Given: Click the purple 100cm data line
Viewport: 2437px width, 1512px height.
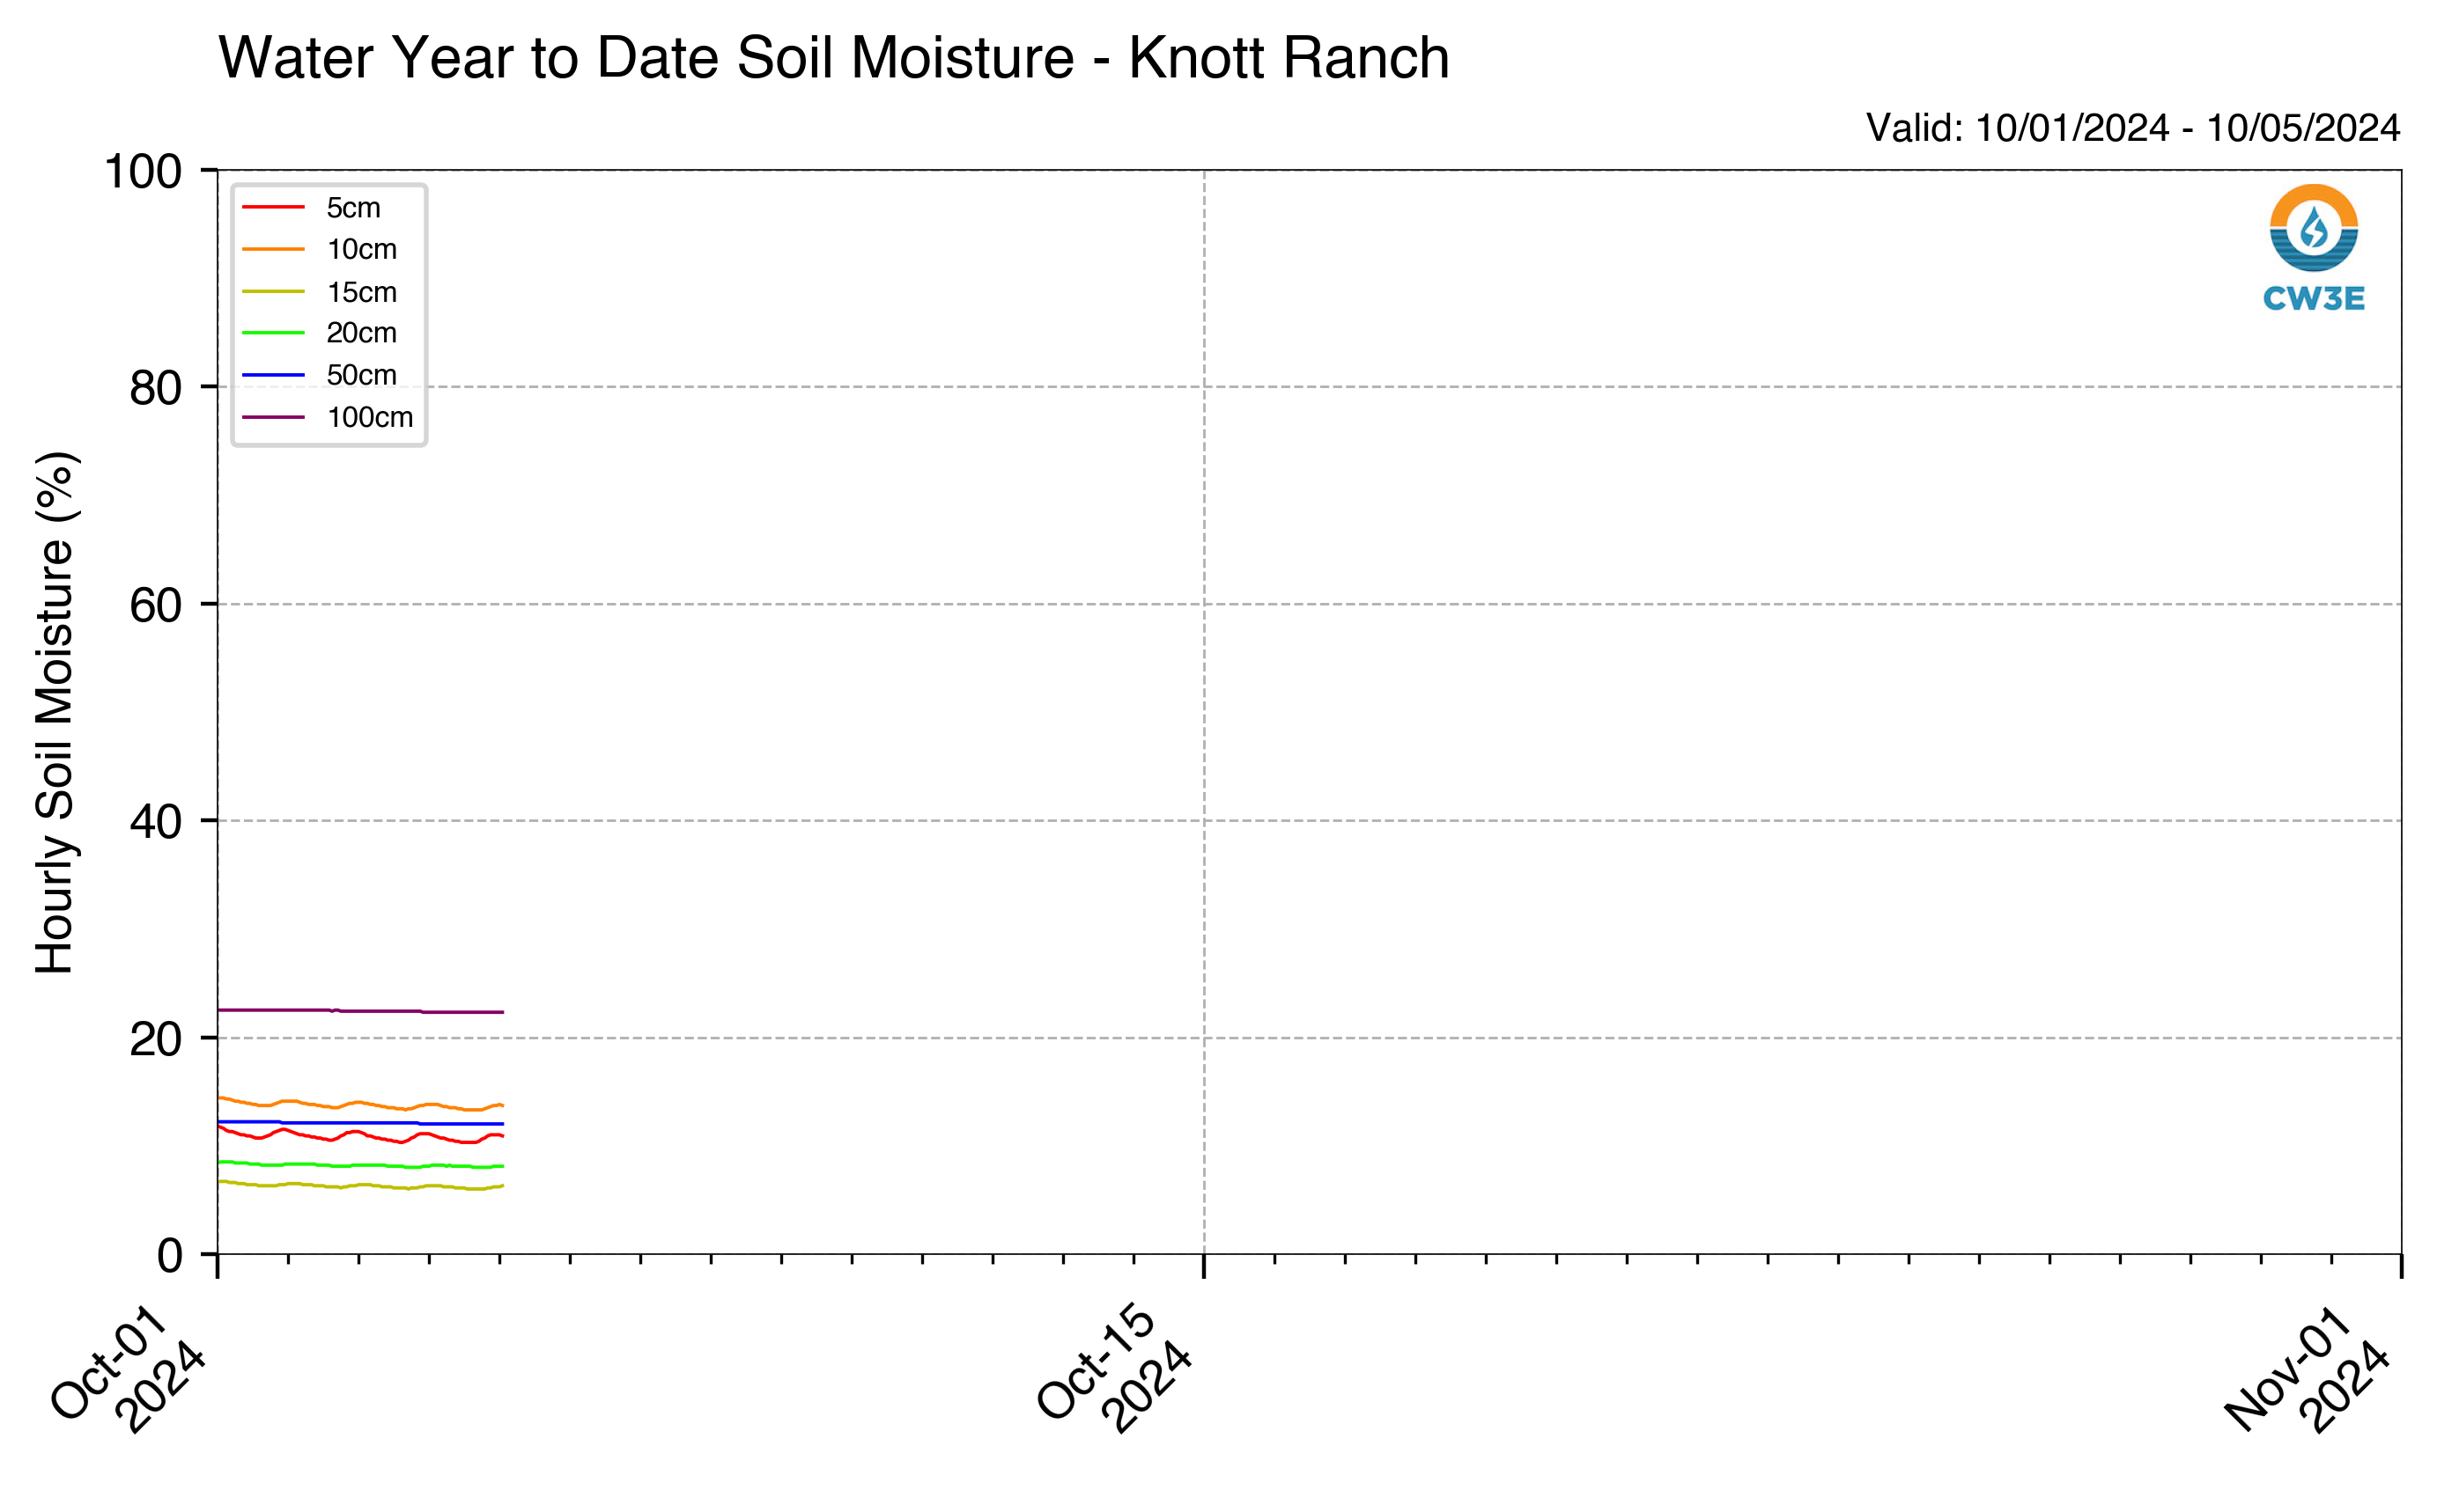Looking at the screenshot, I should click(360, 1011).
